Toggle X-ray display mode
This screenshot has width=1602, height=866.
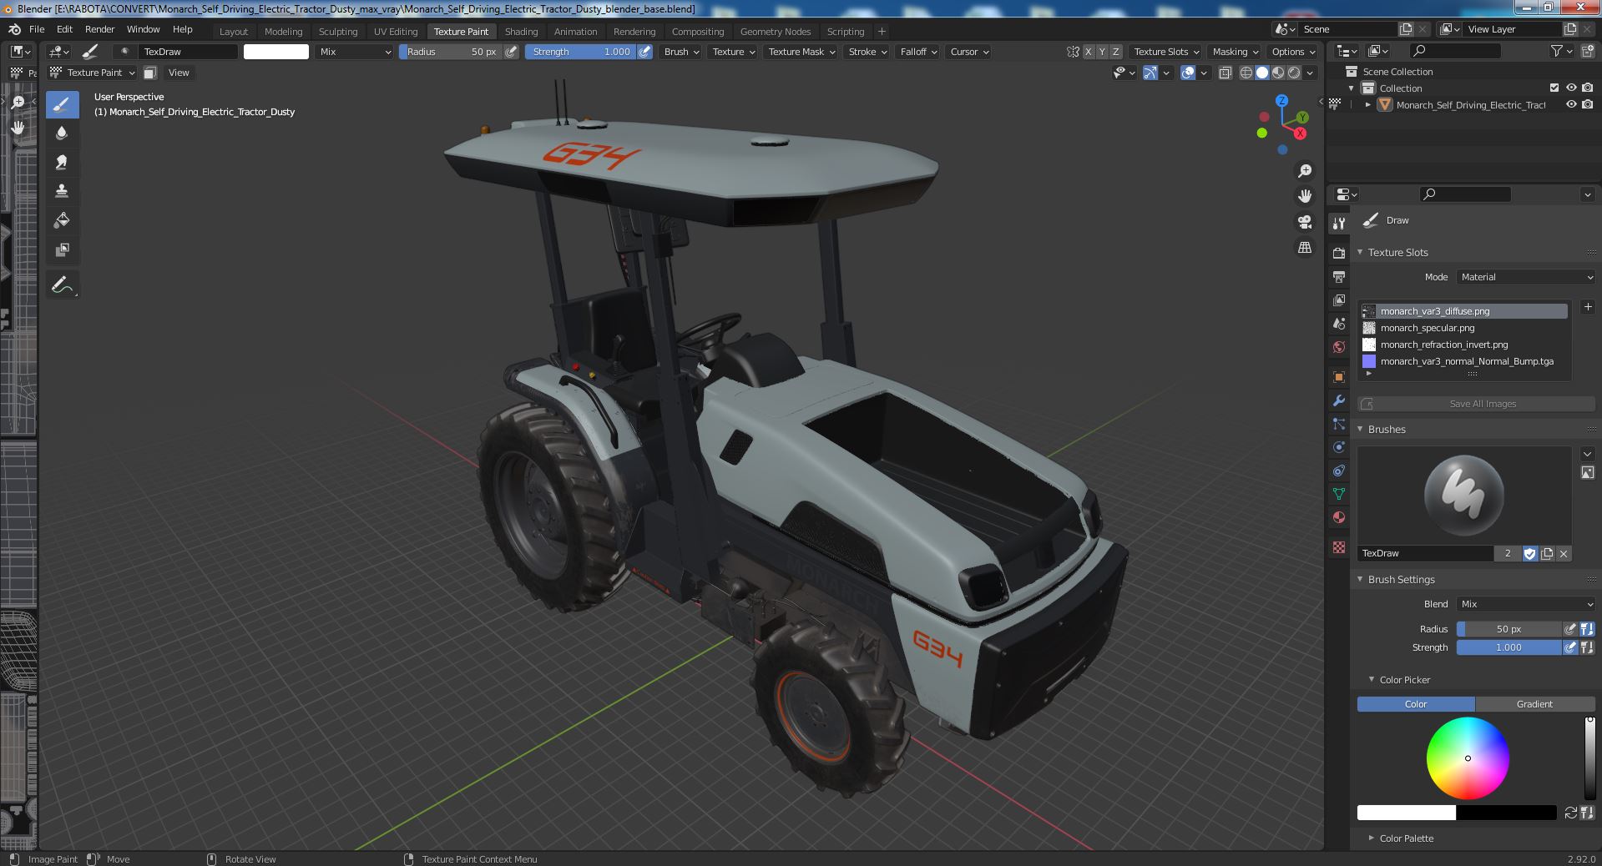coord(1225,73)
